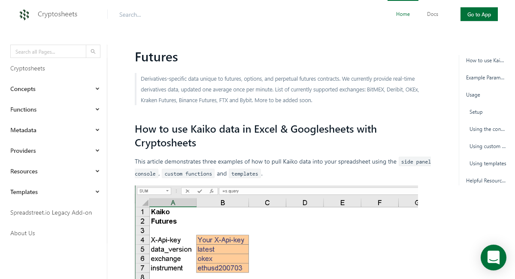The height and width of the screenshot is (279, 515).
Task: Click the Go to App button
Action: coord(479,14)
